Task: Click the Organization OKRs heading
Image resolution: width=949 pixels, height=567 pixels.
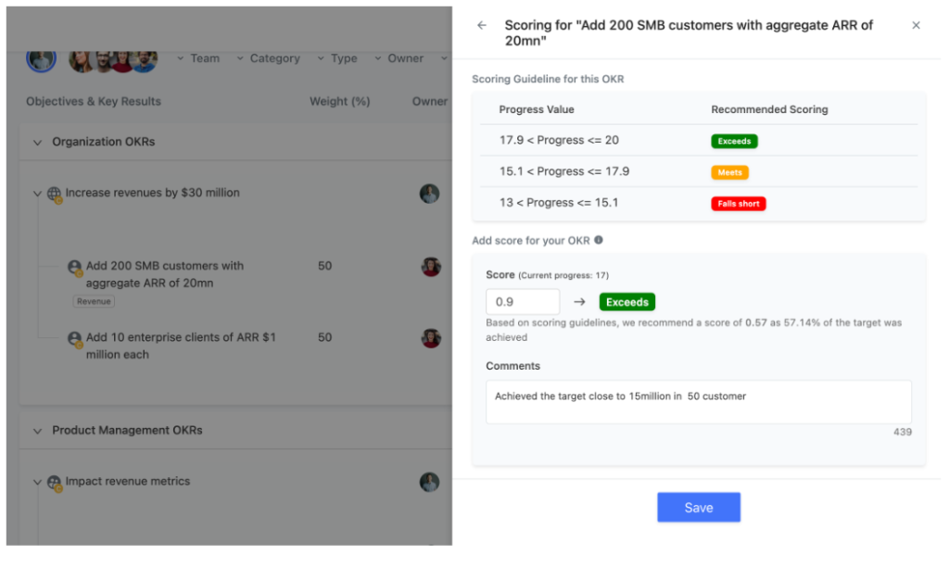Action: click(x=104, y=142)
